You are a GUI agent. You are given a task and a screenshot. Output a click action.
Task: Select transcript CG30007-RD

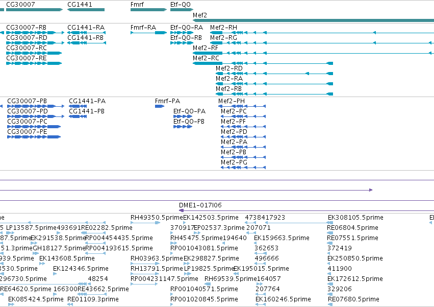35,43
